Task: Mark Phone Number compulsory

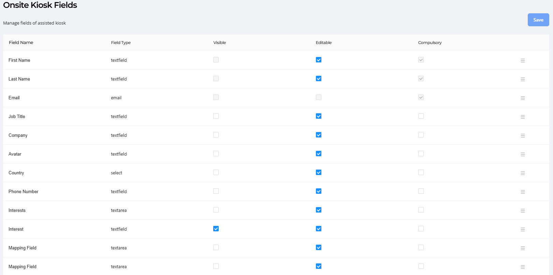Action: pos(421,191)
